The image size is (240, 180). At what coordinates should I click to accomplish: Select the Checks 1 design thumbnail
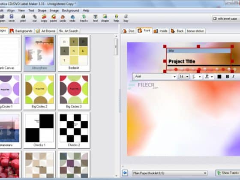pyautogui.click(x=39, y=130)
